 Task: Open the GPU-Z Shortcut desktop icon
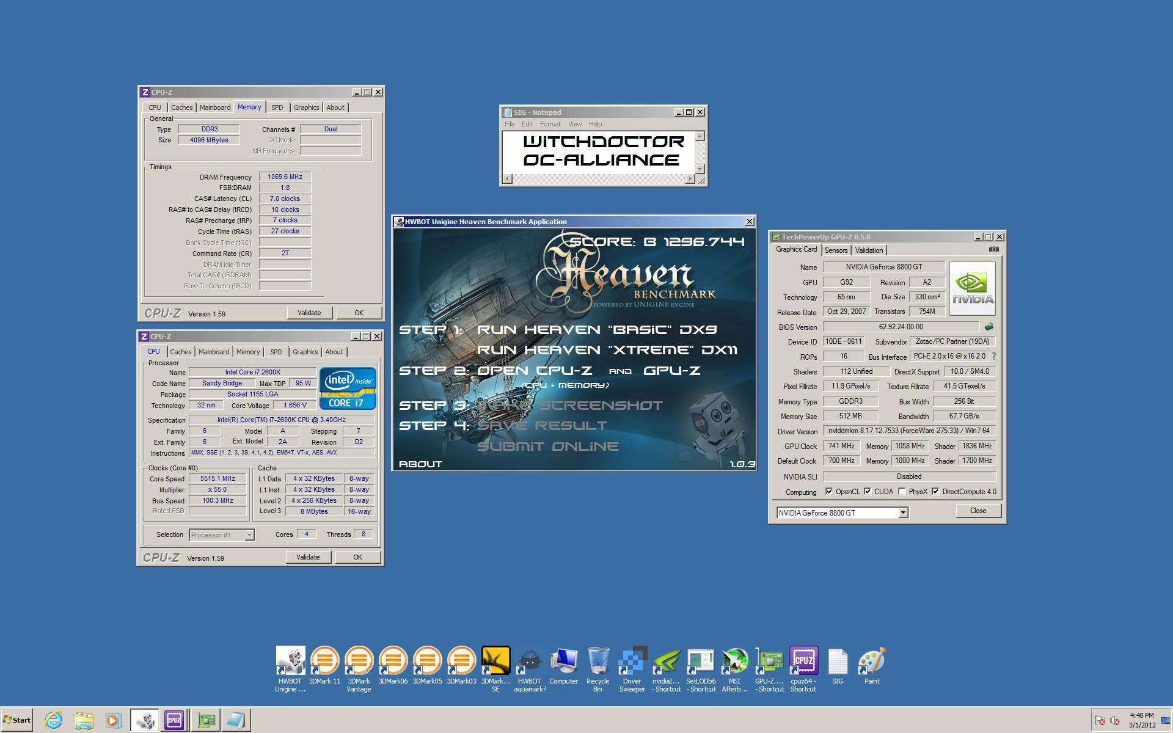769,668
